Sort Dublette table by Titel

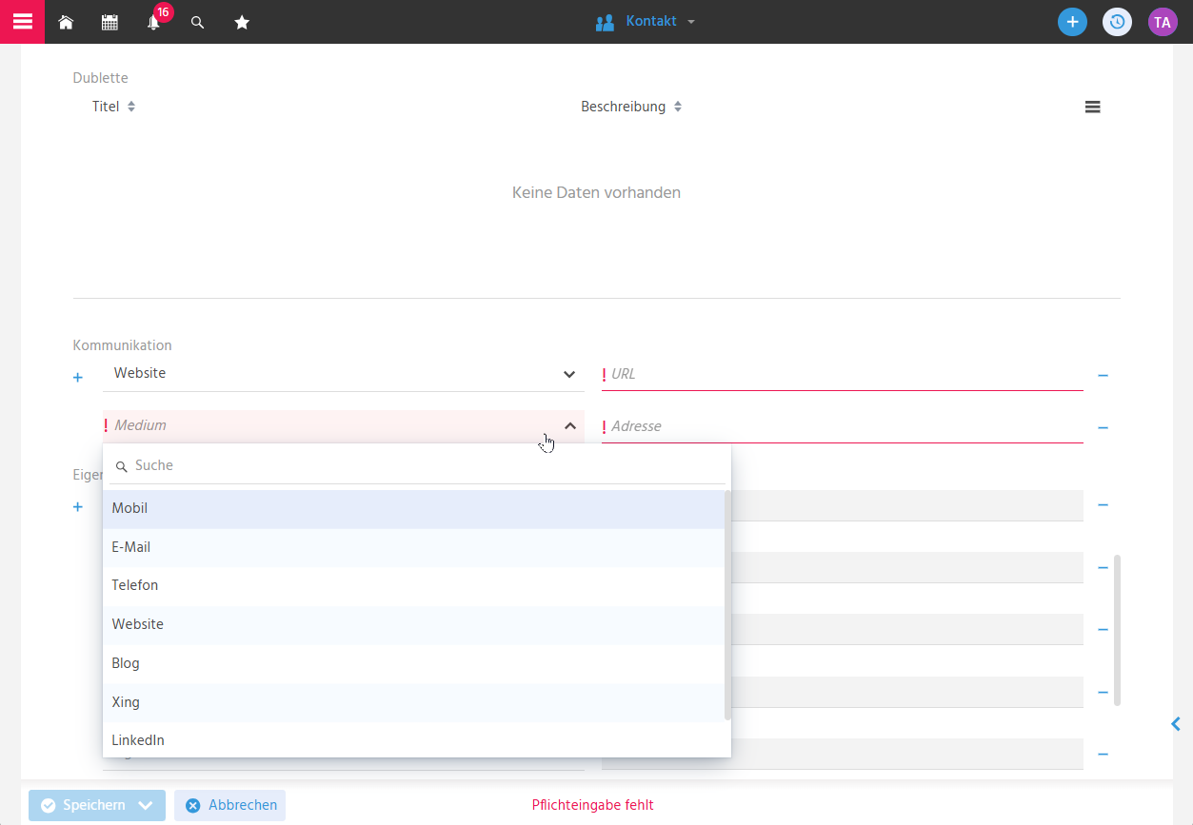click(x=131, y=107)
